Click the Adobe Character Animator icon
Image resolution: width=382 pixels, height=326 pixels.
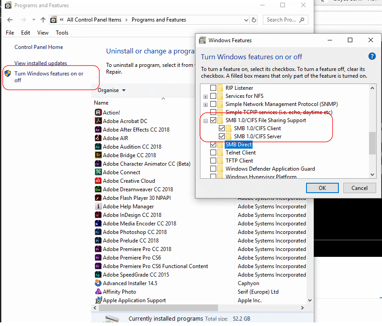[98, 163]
